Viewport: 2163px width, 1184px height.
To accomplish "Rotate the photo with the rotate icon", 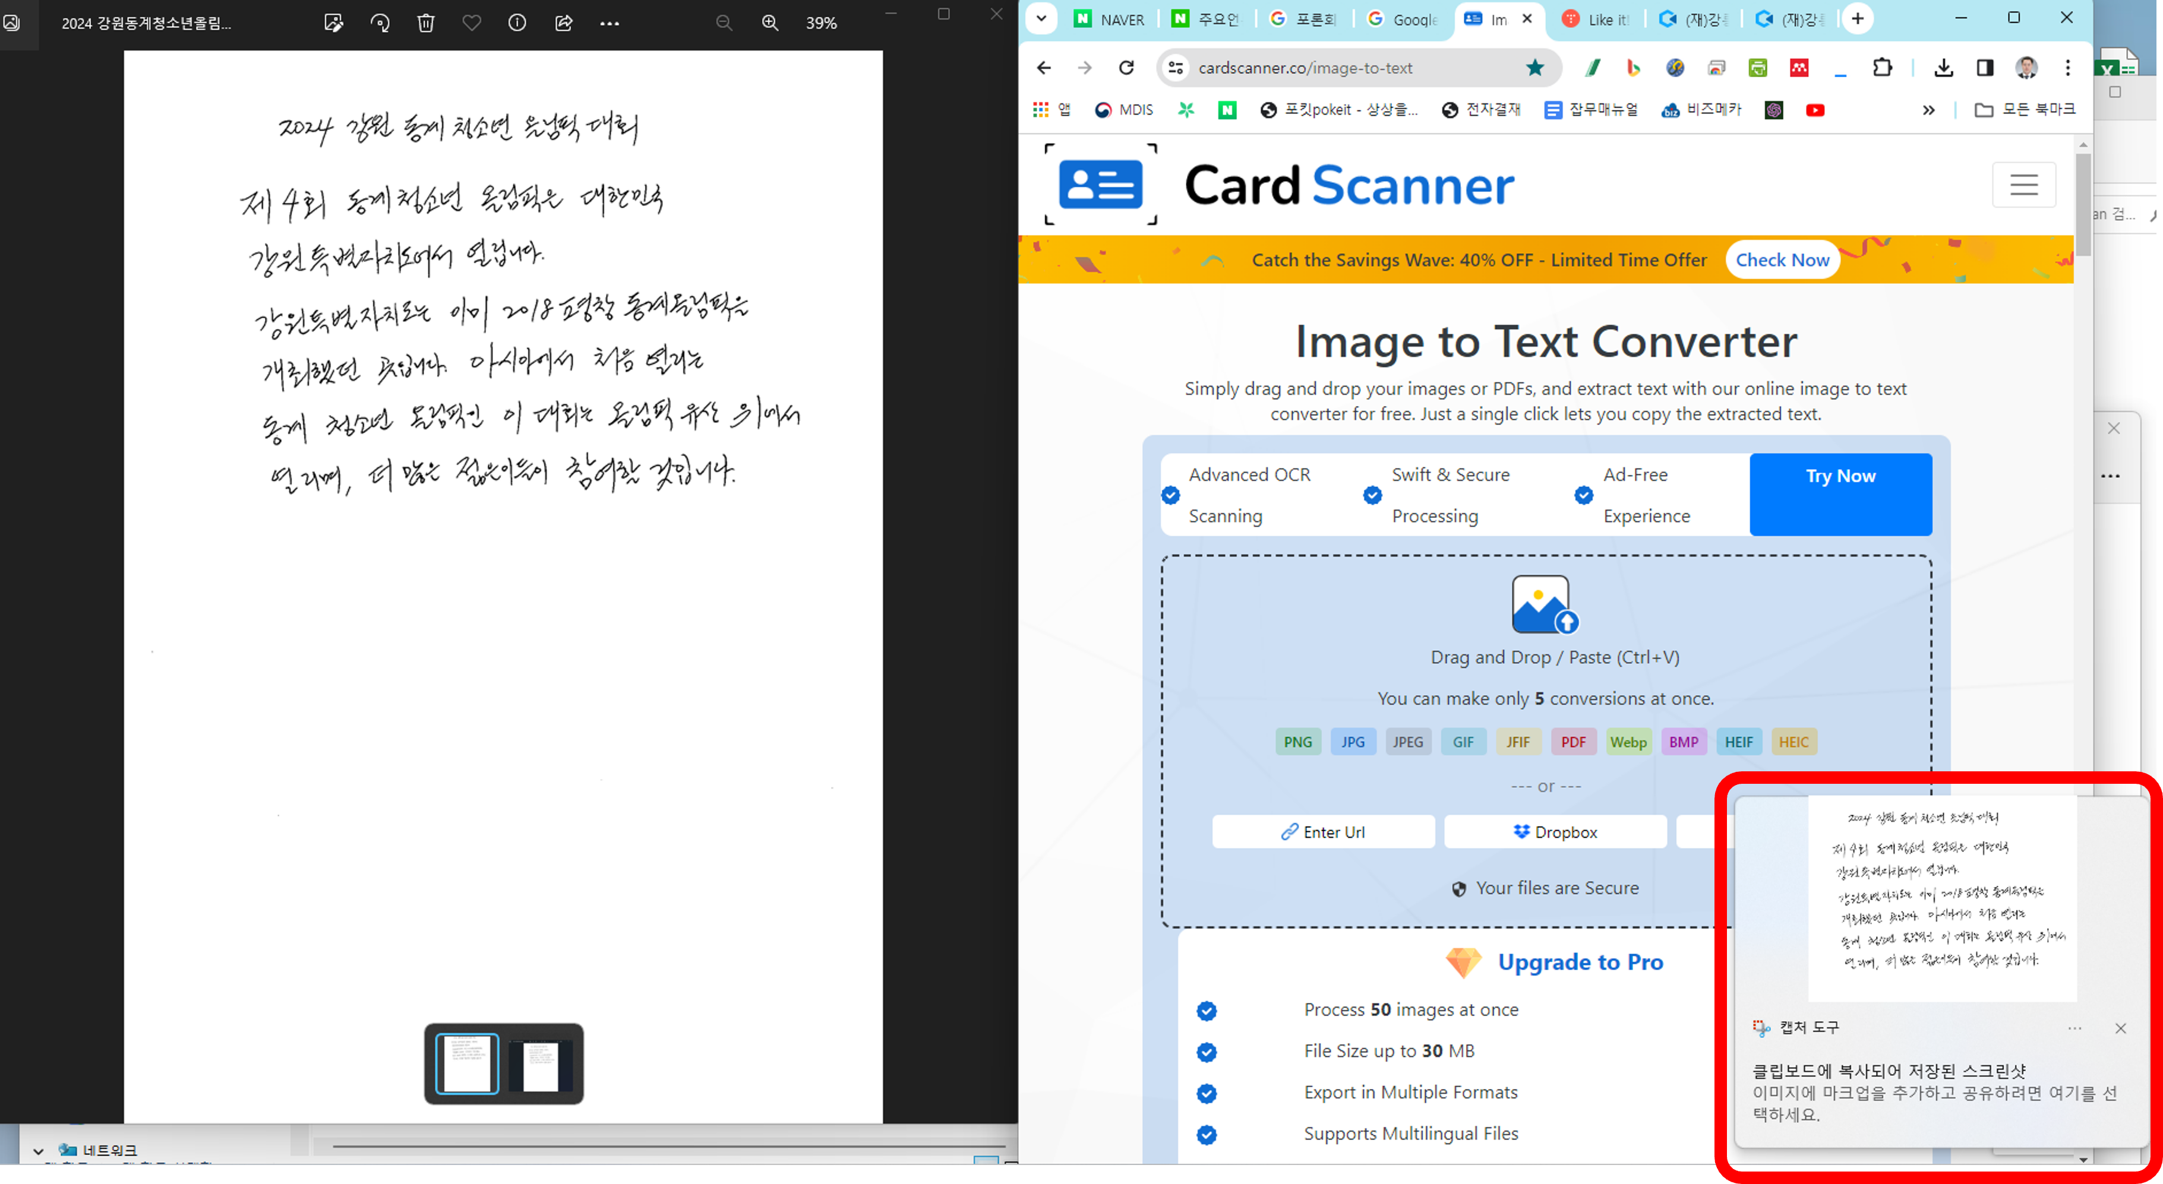I will click(380, 23).
